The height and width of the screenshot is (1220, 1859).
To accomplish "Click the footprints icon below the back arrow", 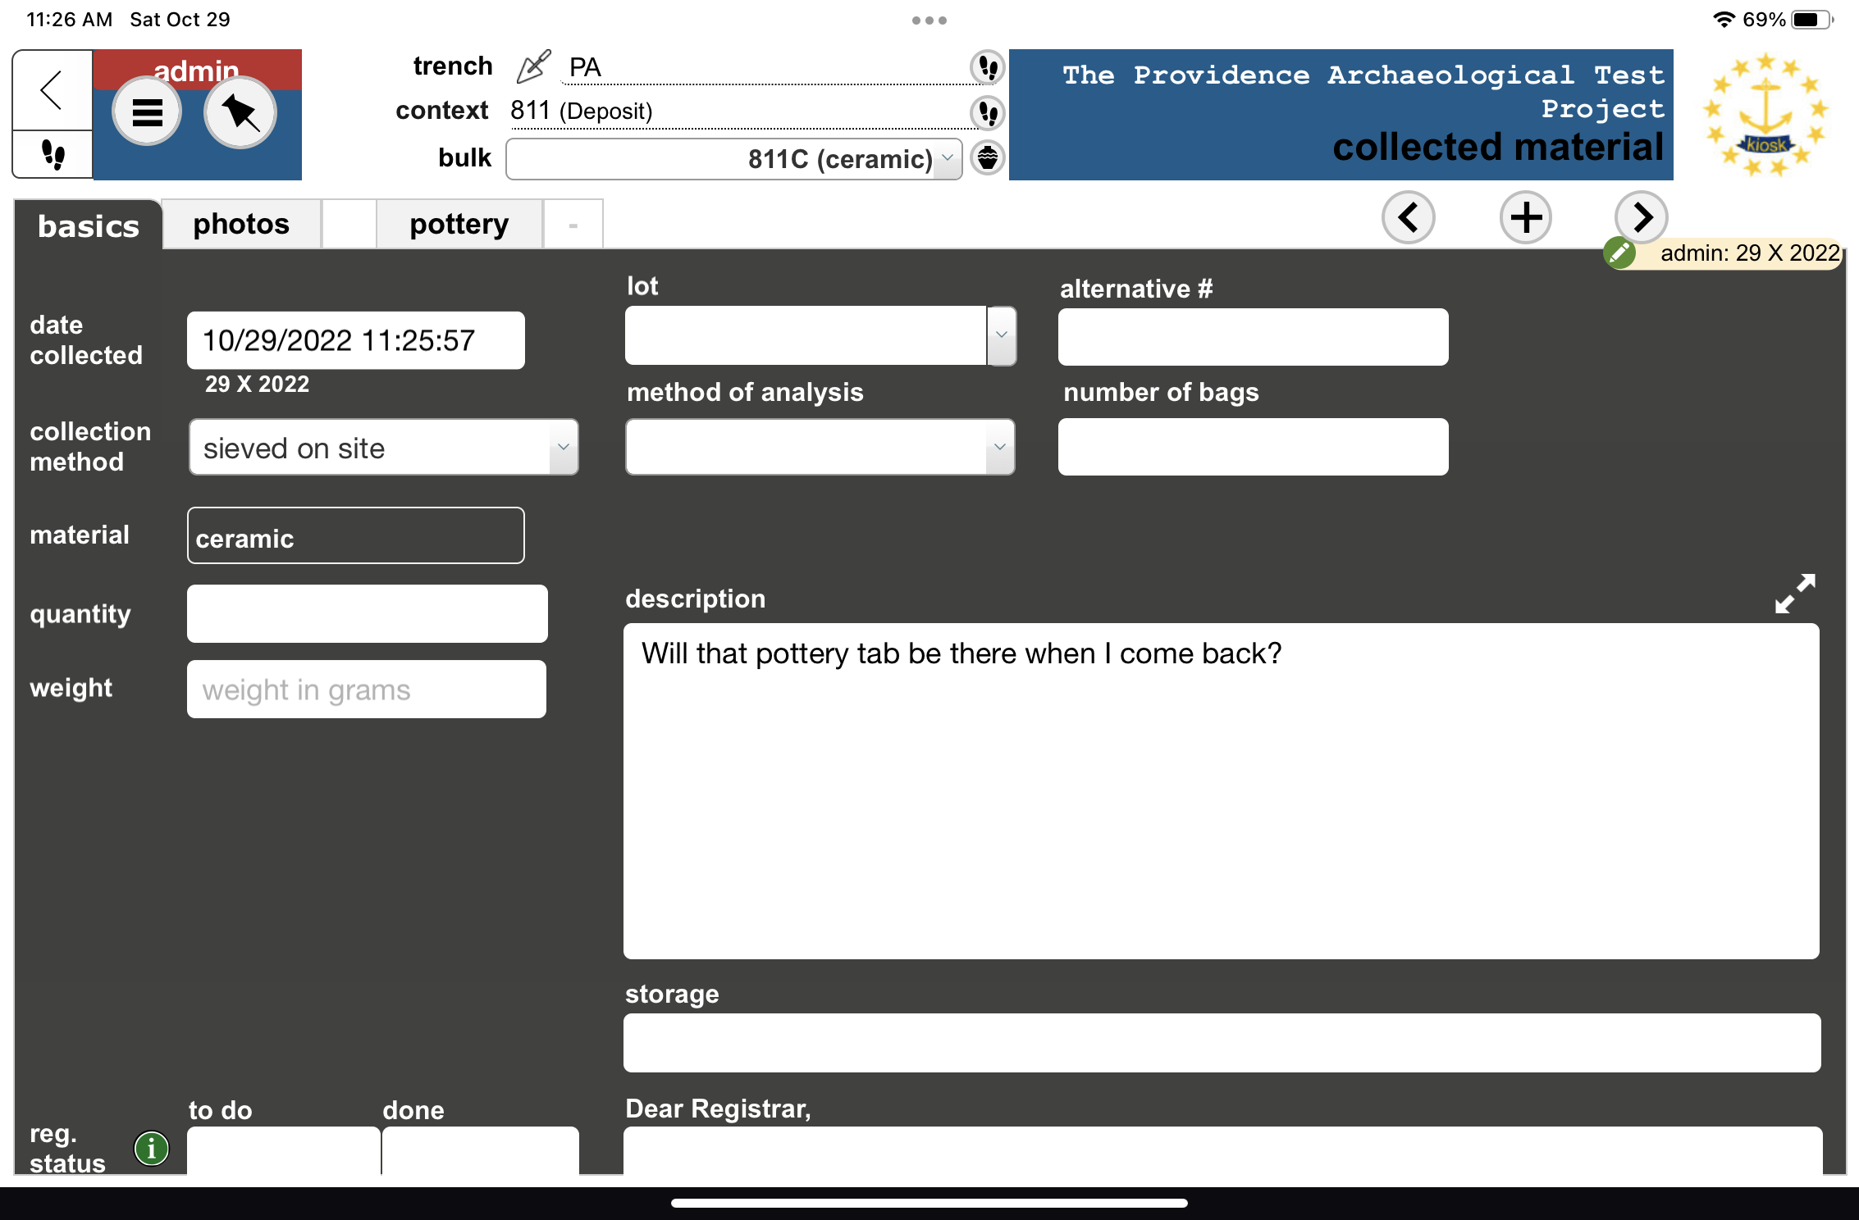I will 52,155.
